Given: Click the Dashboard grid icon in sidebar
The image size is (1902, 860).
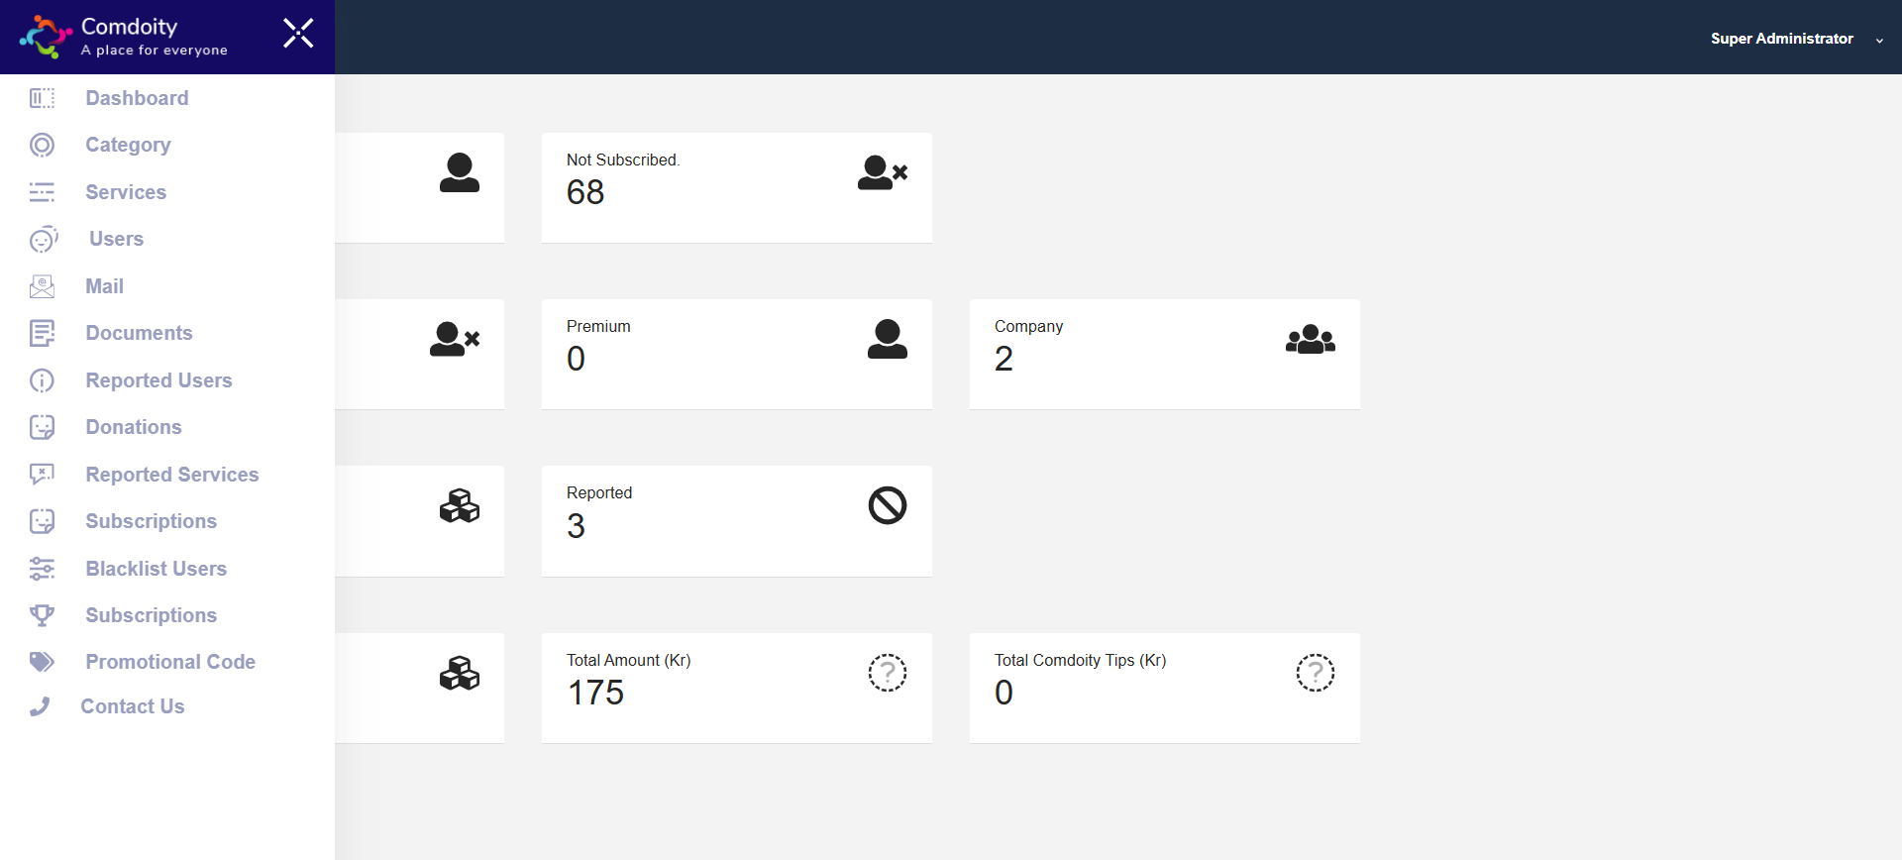Looking at the screenshot, I should 42,98.
